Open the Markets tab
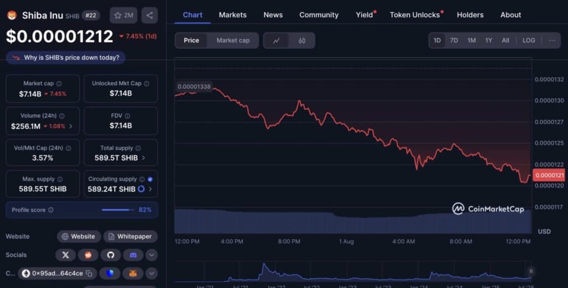568x288 pixels. tap(232, 15)
